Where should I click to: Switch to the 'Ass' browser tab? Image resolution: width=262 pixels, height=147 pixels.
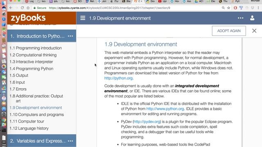click(187, 1)
